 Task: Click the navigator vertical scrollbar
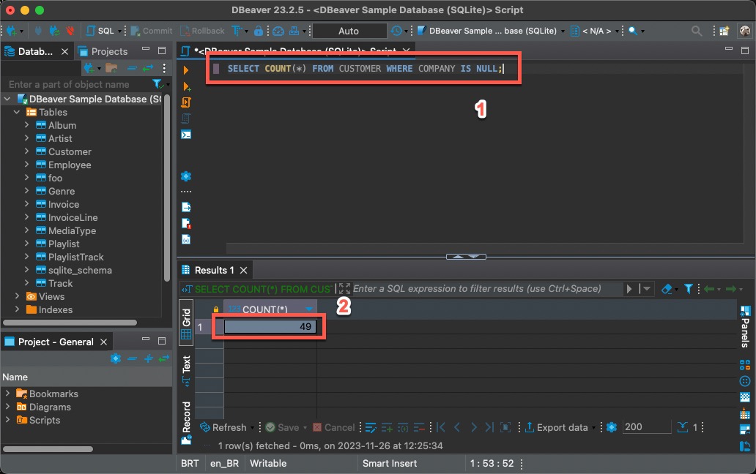(167, 188)
